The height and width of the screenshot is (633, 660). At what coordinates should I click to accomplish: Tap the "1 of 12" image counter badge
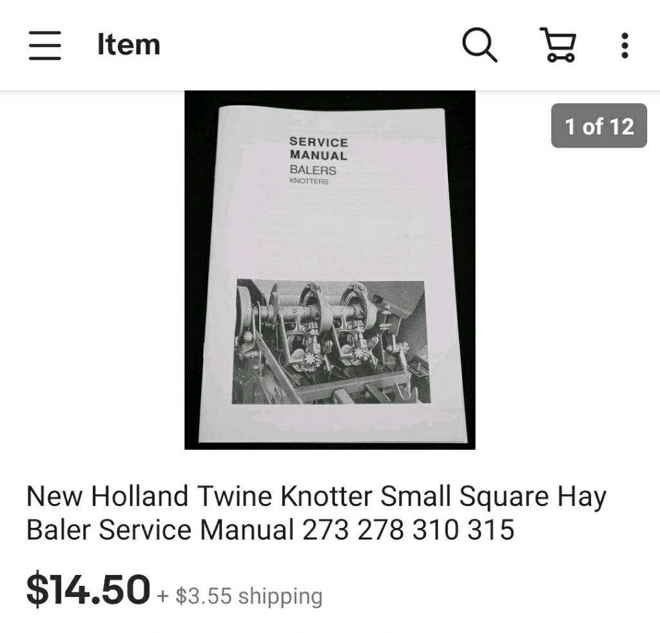click(599, 126)
